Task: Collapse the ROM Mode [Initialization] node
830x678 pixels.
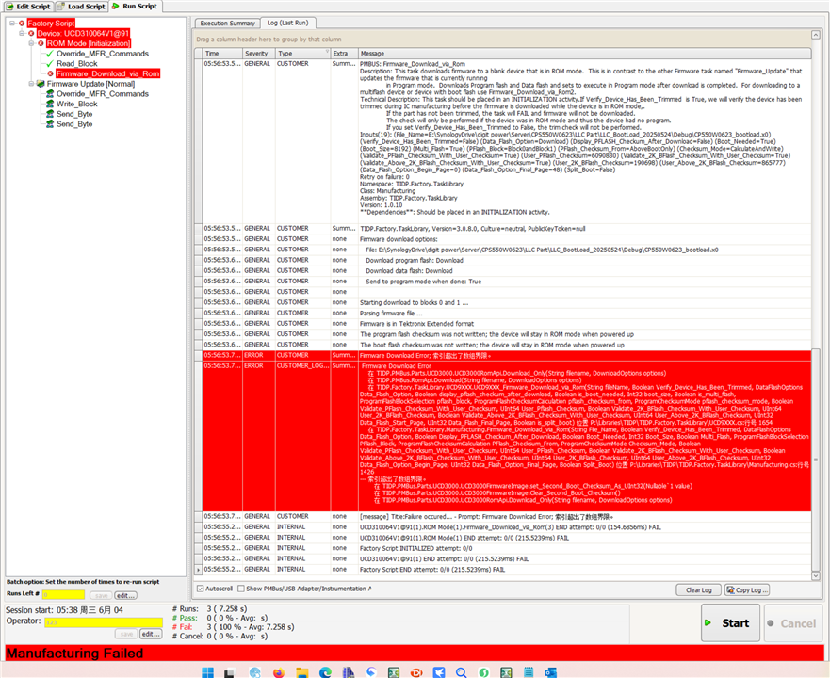Action: (31, 43)
